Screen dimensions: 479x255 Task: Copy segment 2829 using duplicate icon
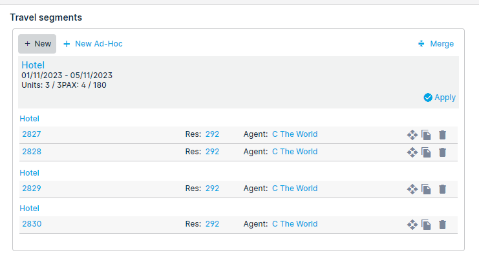[x=426, y=189]
